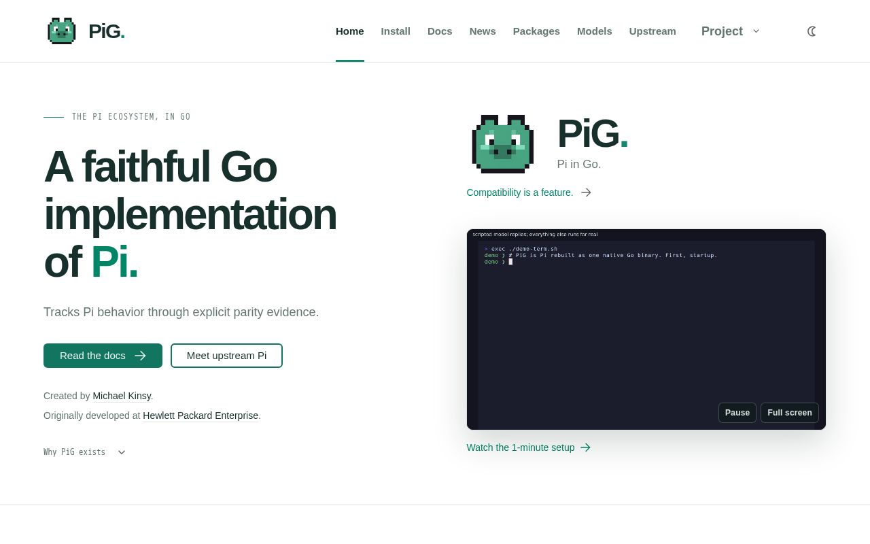Click 'THE PI ECOSYSTEM, IN GO' label
870x544 pixels.
point(131,117)
